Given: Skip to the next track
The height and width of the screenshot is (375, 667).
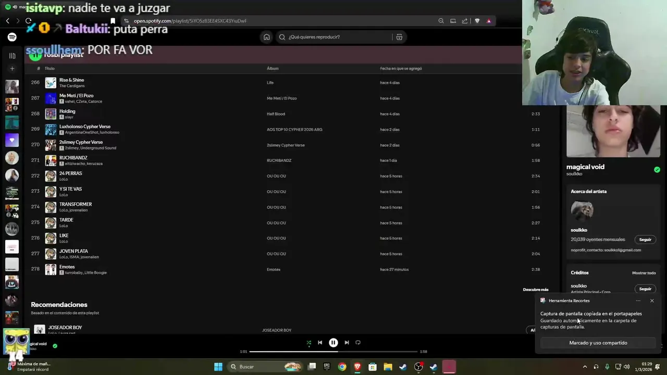Looking at the screenshot, I should click(x=347, y=343).
